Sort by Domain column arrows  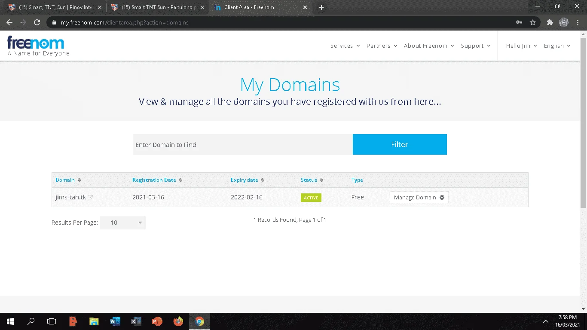(x=79, y=180)
